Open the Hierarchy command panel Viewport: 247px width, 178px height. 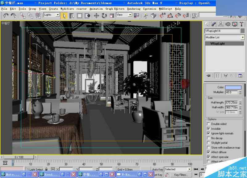pyautogui.click(x=220, y=24)
